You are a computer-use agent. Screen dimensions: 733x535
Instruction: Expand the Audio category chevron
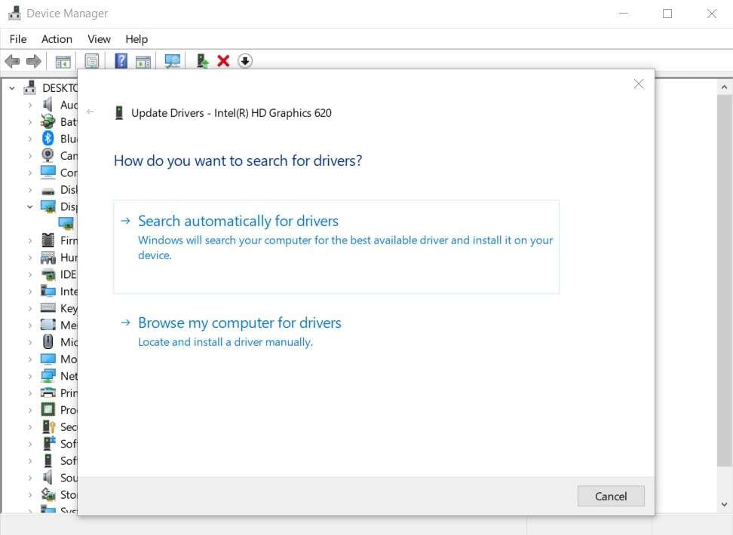[x=30, y=105]
